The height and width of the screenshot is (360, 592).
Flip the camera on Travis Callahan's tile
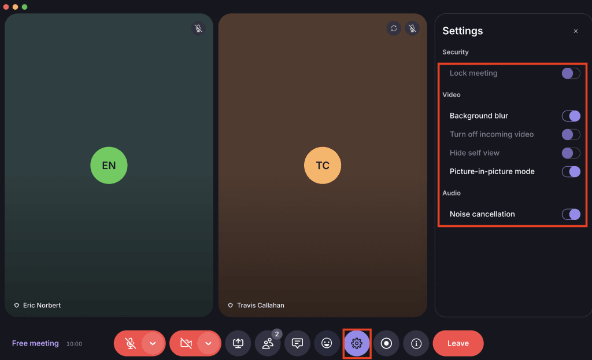[394, 28]
